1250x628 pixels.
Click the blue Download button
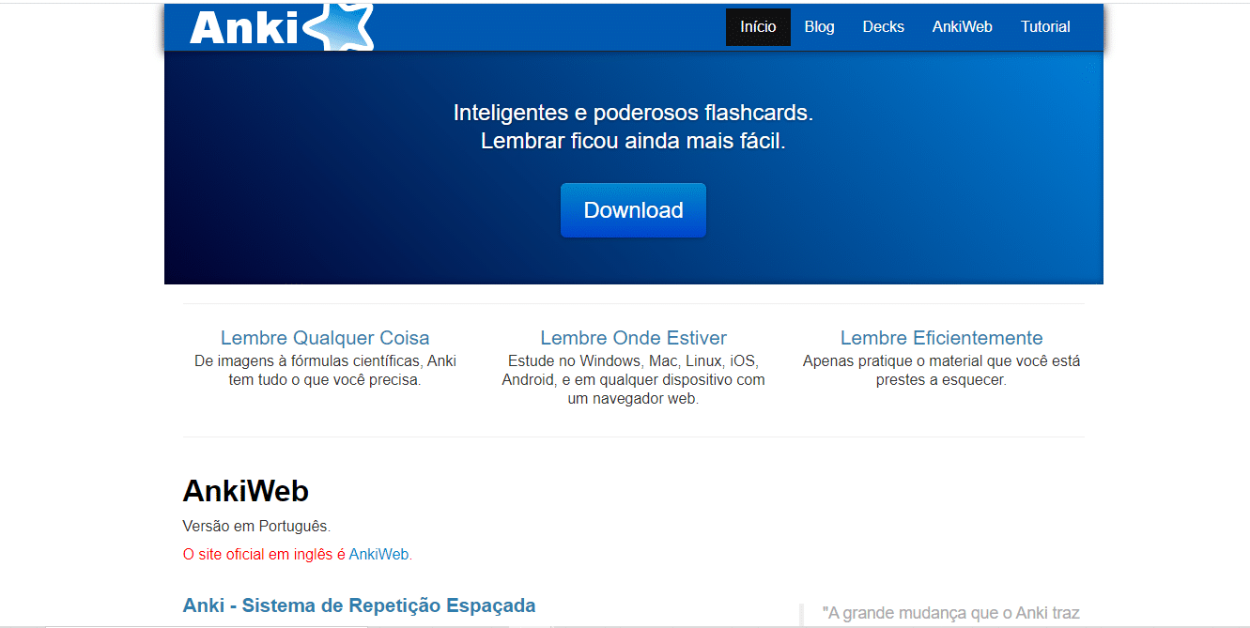633,210
